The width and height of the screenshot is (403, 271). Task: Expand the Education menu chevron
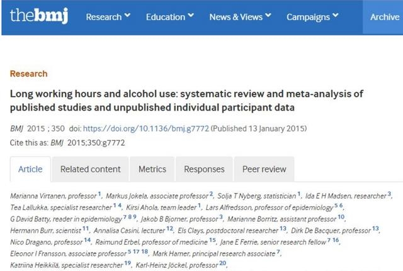[191, 16]
